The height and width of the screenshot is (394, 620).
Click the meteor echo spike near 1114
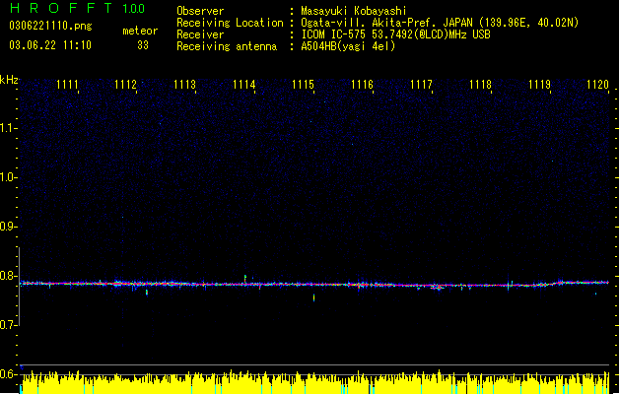tap(245, 279)
